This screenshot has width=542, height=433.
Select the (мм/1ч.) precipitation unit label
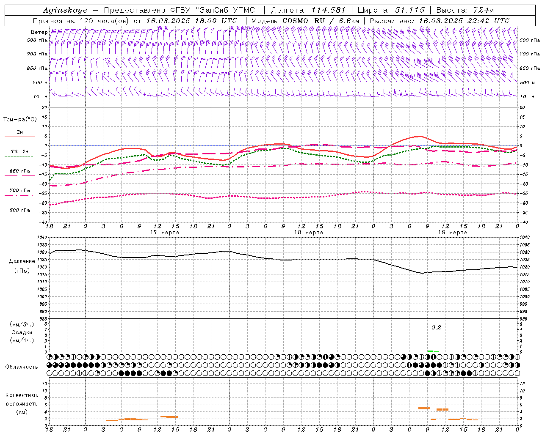[22, 340]
